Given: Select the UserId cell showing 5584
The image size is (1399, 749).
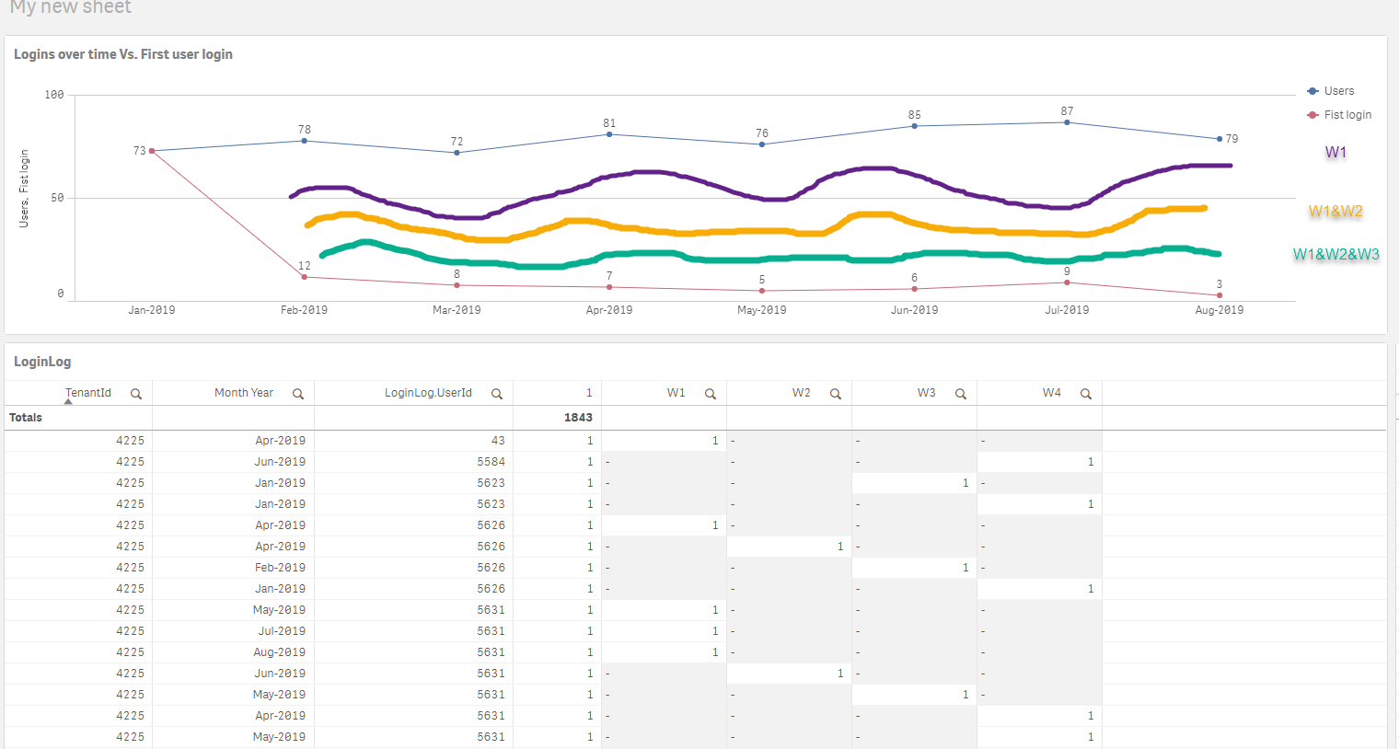Looking at the screenshot, I should pyautogui.click(x=491, y=462).
